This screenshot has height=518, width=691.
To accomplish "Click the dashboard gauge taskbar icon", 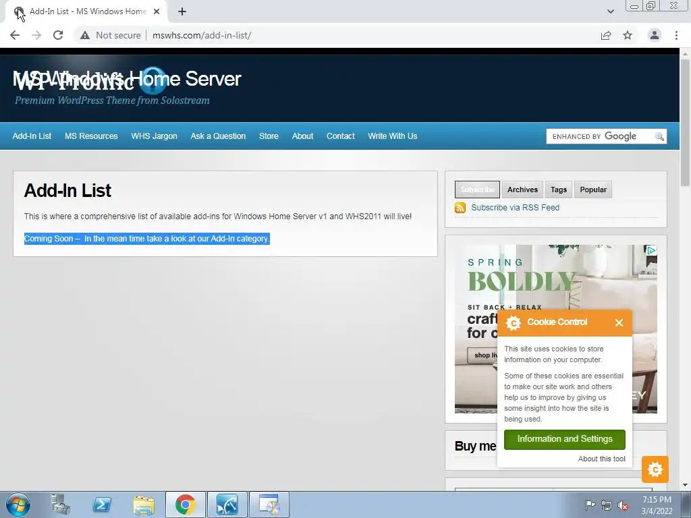I will pyautogui.click(x=227, y=505).
